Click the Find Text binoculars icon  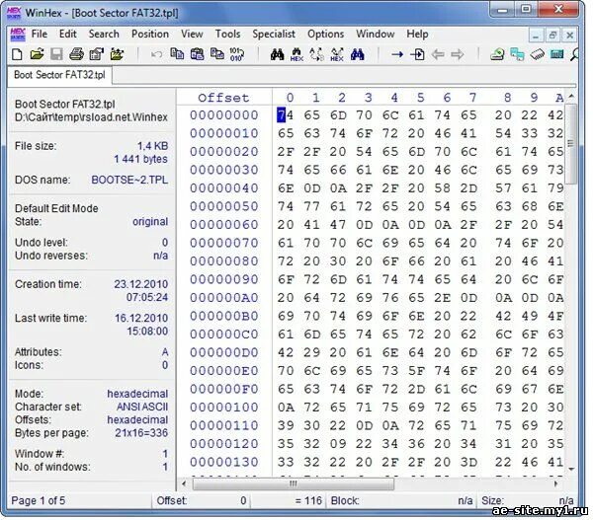point(277,54)
